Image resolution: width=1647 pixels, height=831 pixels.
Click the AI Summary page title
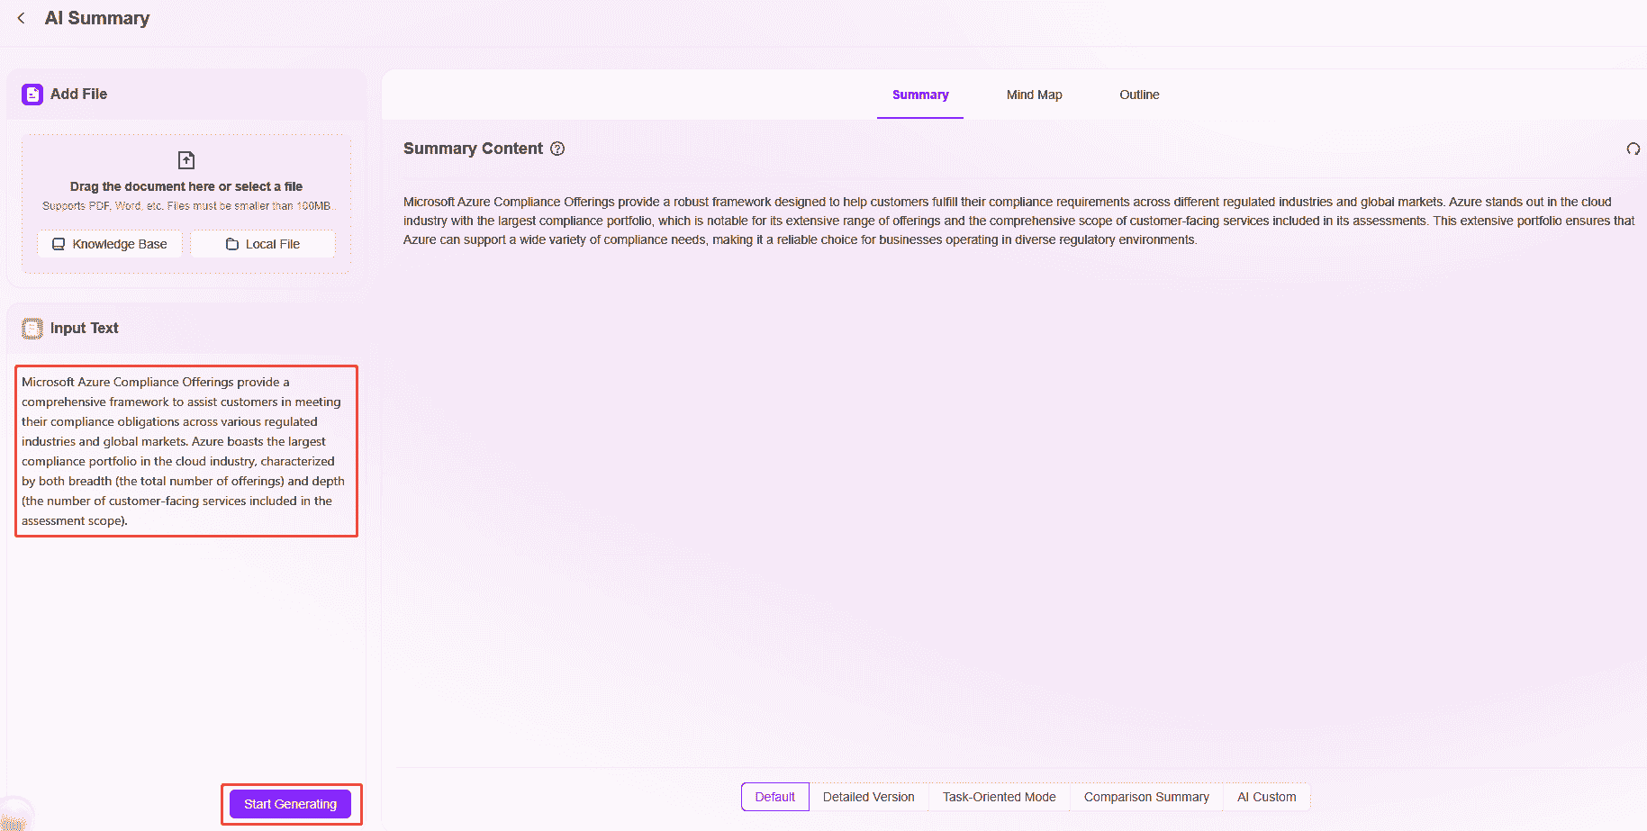coord(97,18)
